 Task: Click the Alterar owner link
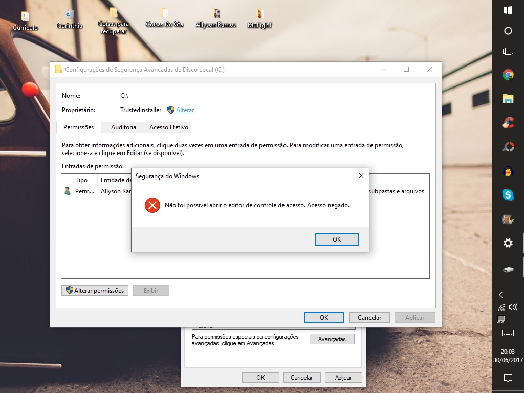pyautogui.click(x=185, y=110)
